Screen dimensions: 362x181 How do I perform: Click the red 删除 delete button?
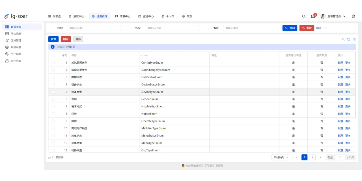click(x=66, y=39)
